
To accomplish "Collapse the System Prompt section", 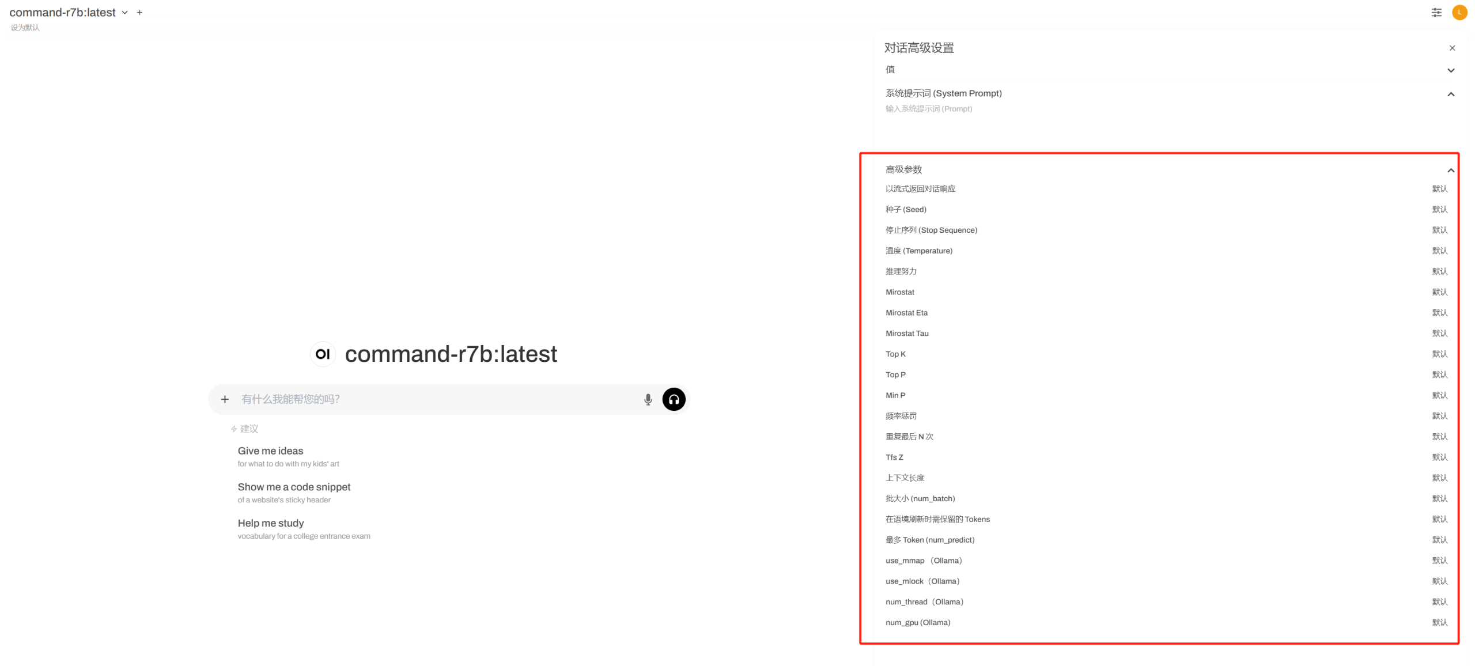I will click(x=1451, y=94).
